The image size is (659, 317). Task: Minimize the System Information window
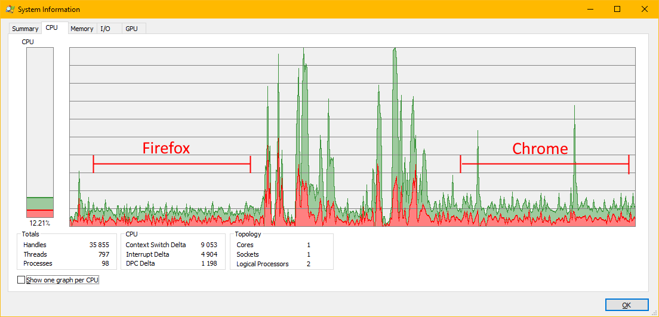pyautogui.click(x=590, y=9)
